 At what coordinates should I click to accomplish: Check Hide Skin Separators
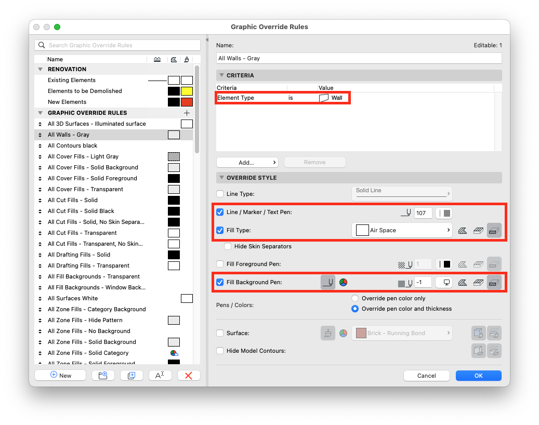[228, 246]
